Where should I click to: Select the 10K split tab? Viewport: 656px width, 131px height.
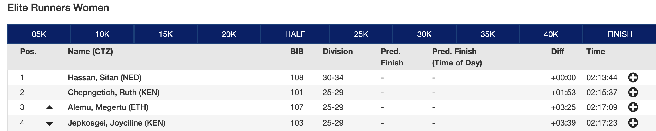coord(102,34)
